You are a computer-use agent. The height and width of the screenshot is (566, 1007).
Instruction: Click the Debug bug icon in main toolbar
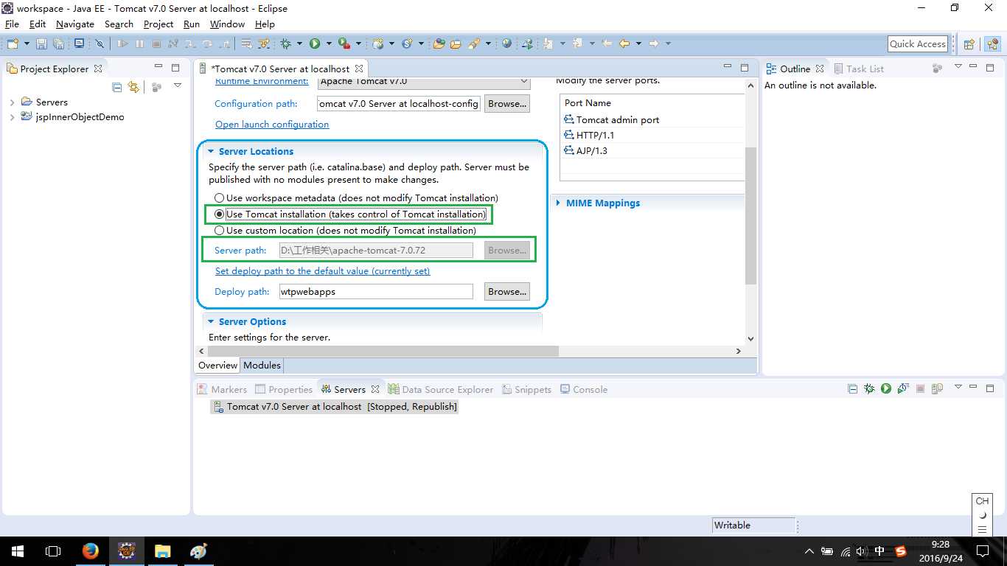(x=286, y=44)
